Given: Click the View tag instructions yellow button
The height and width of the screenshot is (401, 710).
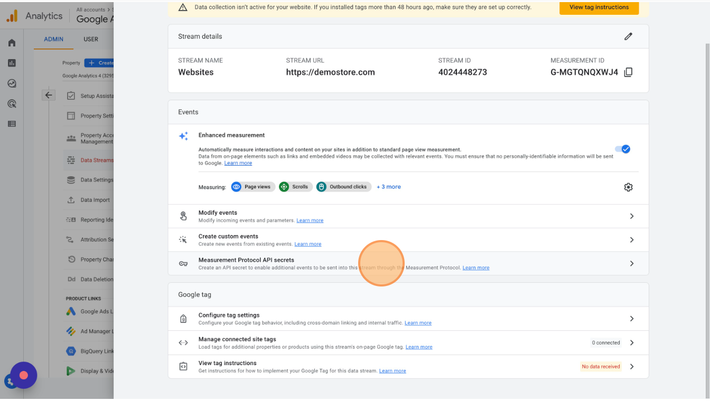Looking at the screenshot, I should [599, 7].
